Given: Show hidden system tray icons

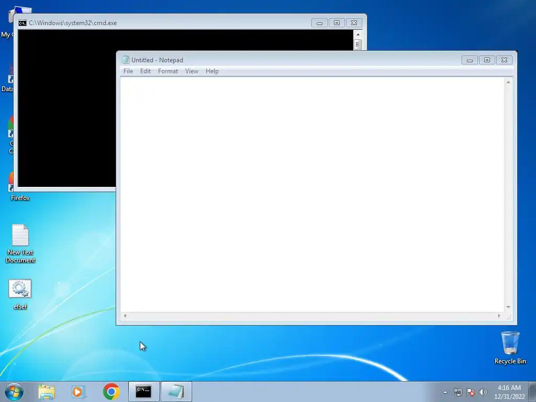Looking at the screenshot, I should pyautogui.click(x=445, y=392).
